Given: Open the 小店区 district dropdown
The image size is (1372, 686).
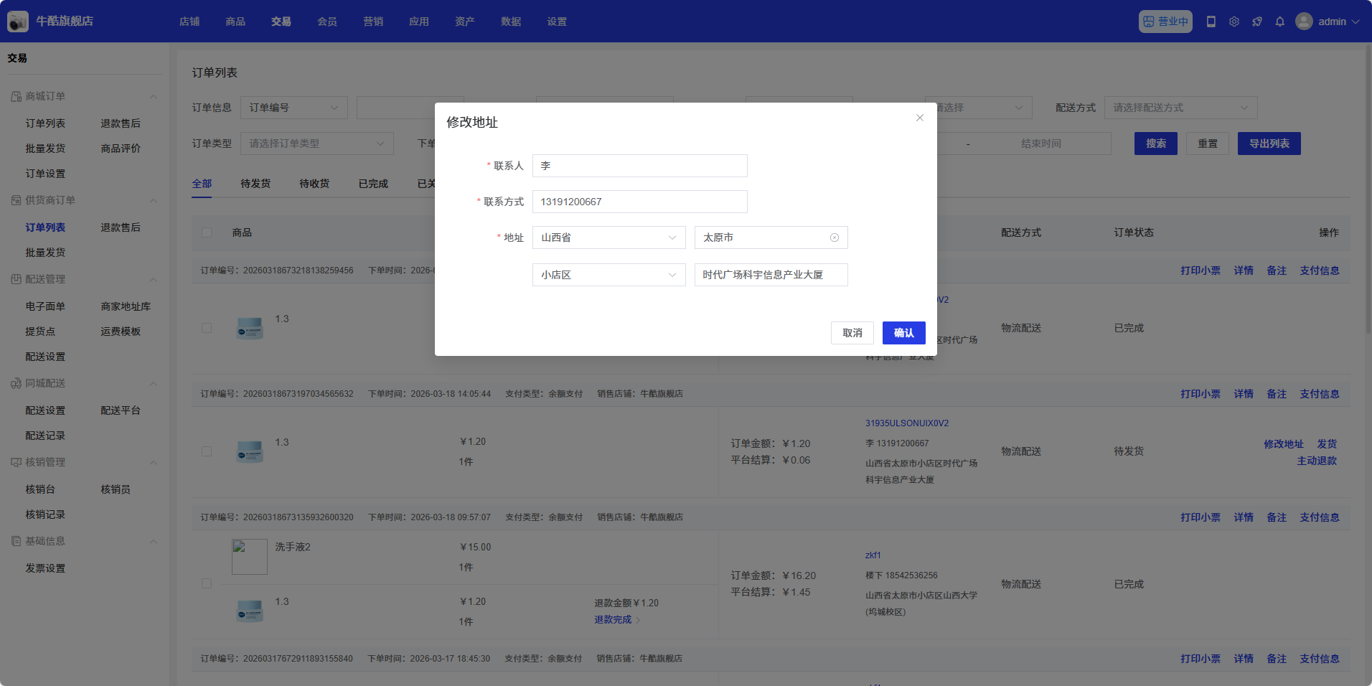Looking at the screenshot, I should point(609,275).
